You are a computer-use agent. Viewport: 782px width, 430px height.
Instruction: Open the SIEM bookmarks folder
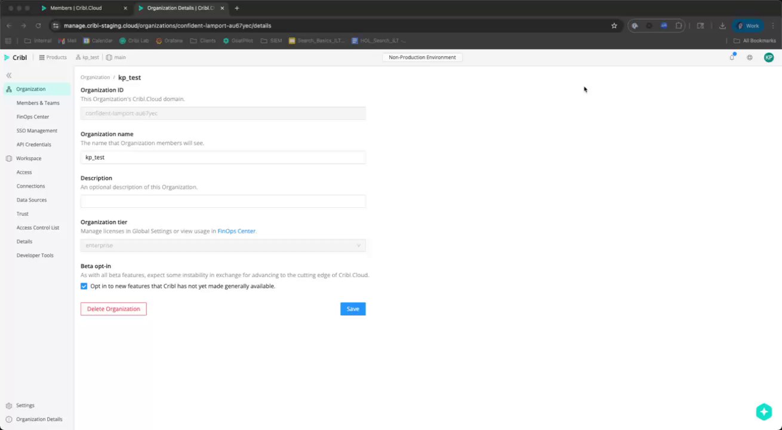tap(271, 41)
